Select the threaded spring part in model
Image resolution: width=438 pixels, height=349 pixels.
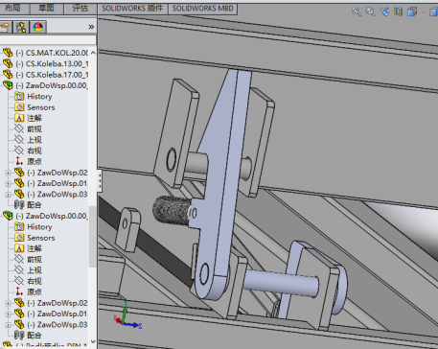[x=173, y=210]
